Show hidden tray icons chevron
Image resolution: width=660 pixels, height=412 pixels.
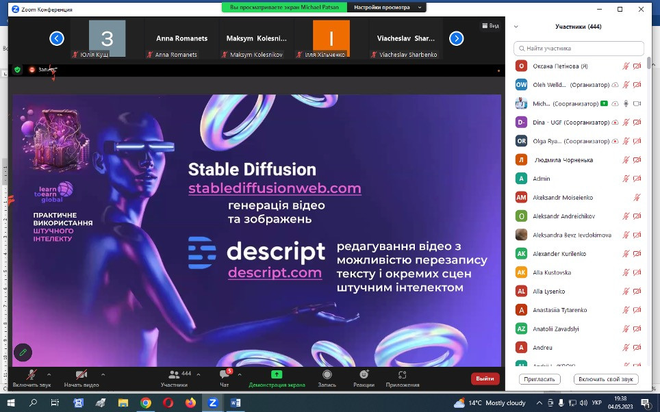click(540, 402)
